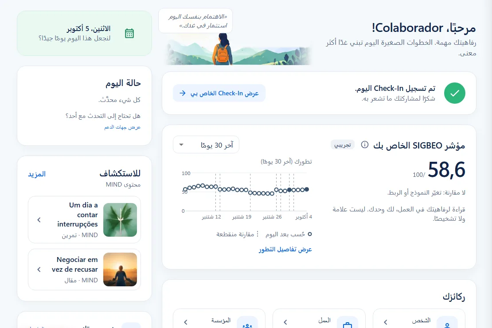This screenshot has width=492, height=328.
Task: Open عرض جهات الدعم link
Action: point(122,127)
